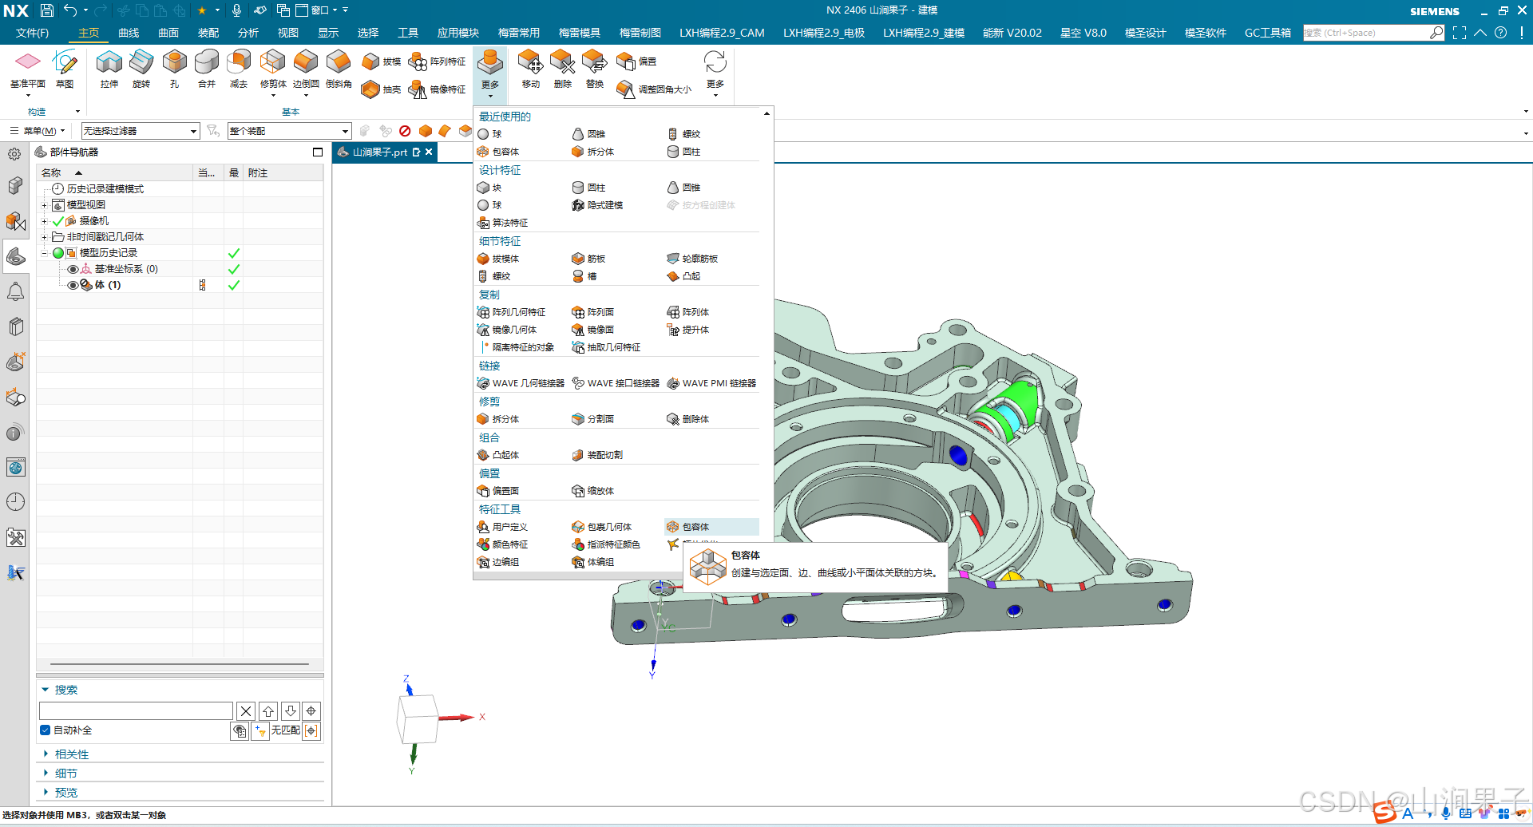
Task: Toggle the 自动补全 checkbox
Action: pos(46,730)
